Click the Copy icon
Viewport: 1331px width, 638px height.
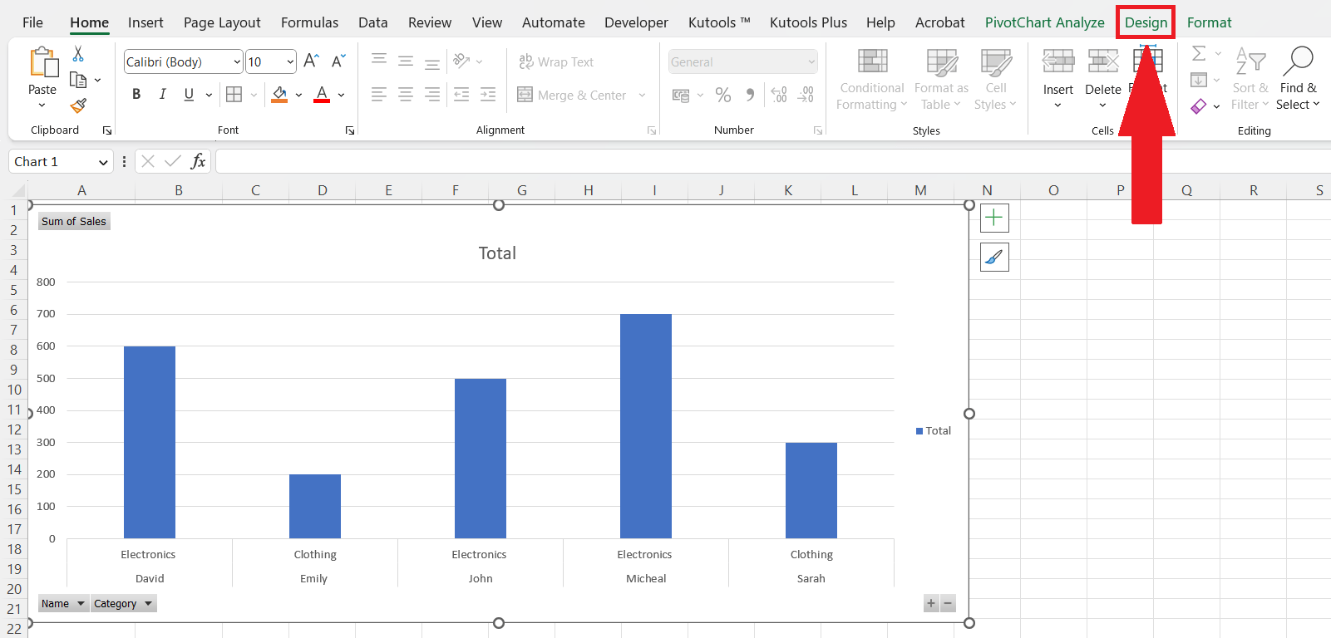click(x=78, y=80)
